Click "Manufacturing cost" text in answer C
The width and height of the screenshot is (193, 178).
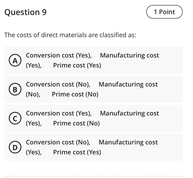129,113
